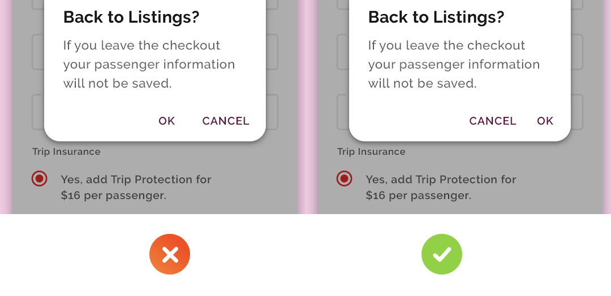611x296 pixels.
Task: Choose OK in the left dialog
Action: (x=167, y=121)
